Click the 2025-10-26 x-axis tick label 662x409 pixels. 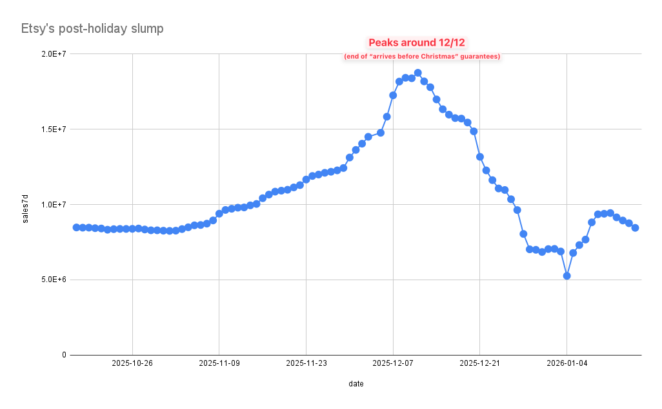[132, 364]
